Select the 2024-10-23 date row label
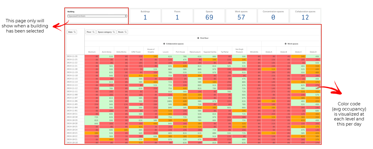 pyautogui.click(x=76, y=133)
